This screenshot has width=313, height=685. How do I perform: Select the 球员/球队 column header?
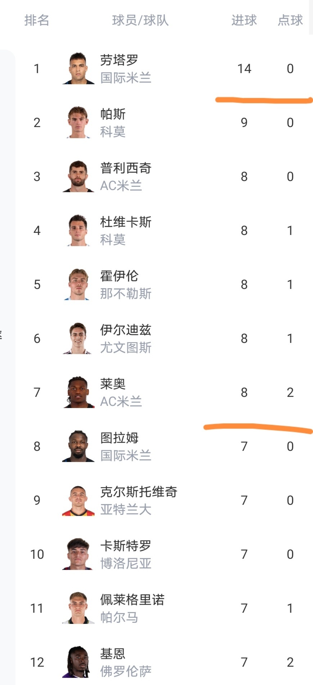140,20
